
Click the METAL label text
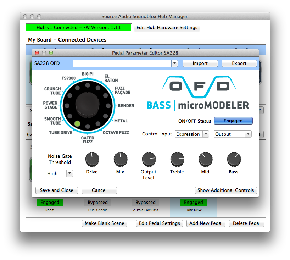[x=121, y=121]
